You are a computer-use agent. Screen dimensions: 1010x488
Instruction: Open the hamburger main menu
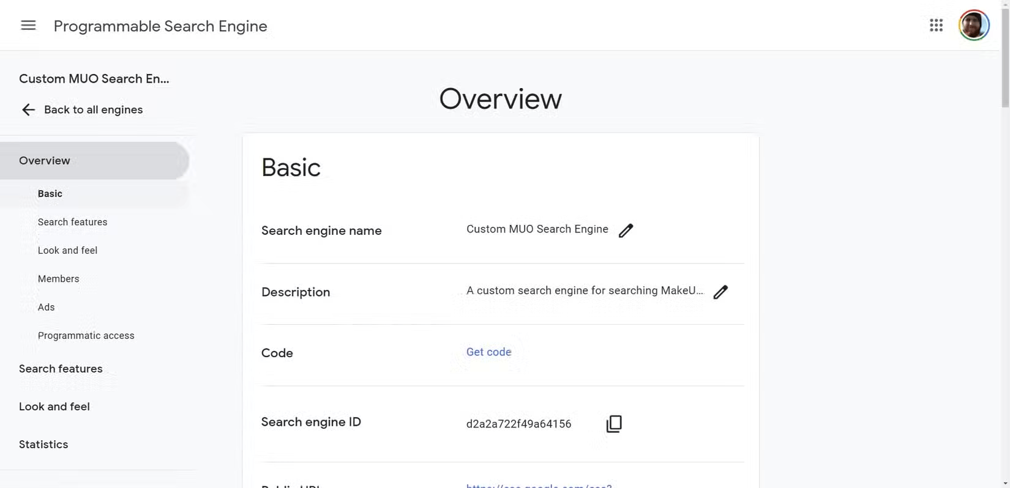coord(28,26)
